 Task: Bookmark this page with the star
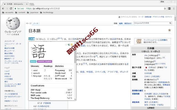pyautogui.click(x=165, y=9)
